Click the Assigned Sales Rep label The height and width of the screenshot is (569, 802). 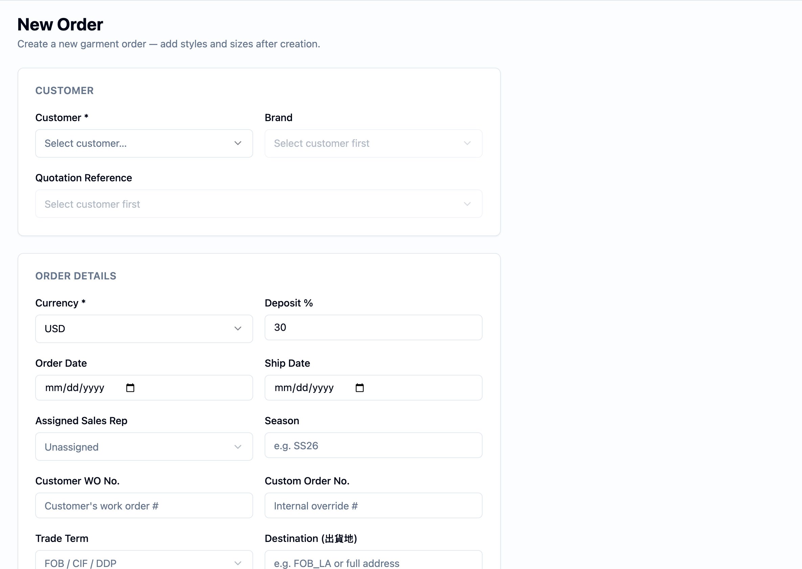coord(81,421)
